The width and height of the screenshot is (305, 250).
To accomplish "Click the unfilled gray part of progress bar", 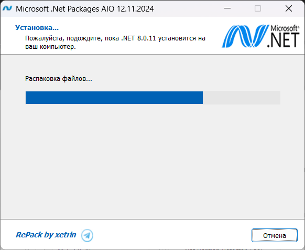I will 242,98.
